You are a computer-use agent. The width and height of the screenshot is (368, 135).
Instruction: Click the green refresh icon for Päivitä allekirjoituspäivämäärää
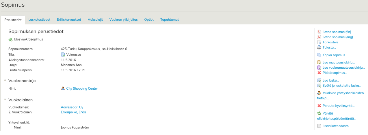click(x=319, y=113)
